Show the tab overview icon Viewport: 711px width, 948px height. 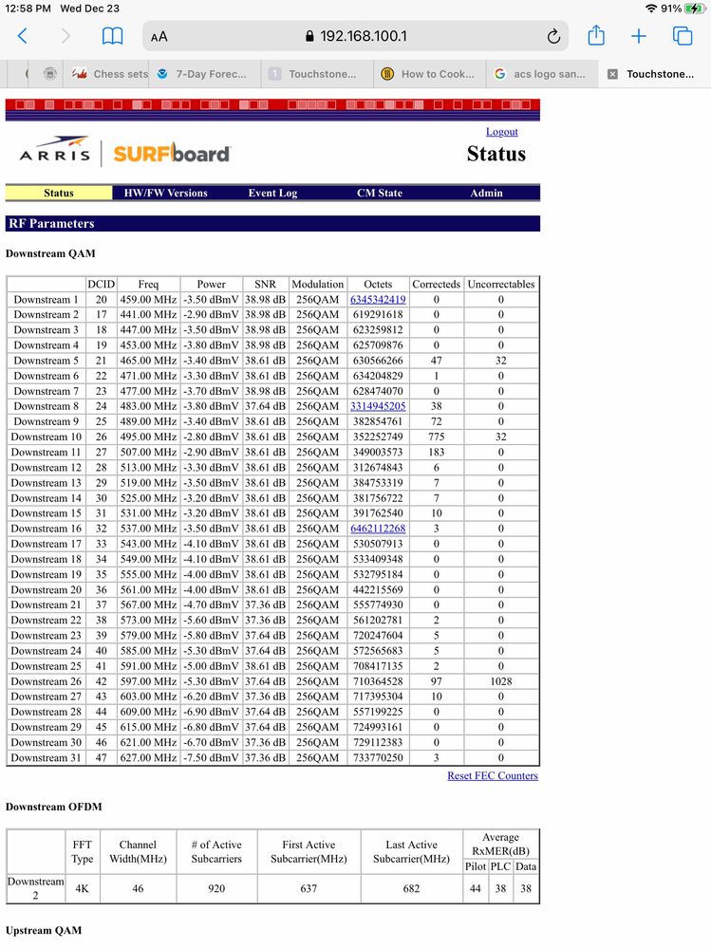coord(683,36)
